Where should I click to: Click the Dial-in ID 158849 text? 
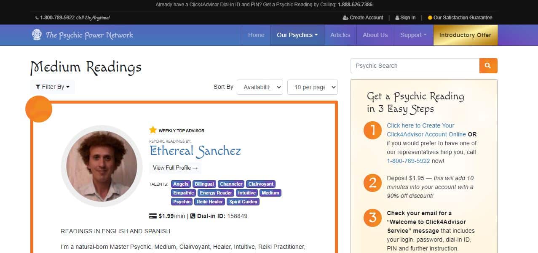pos(222,216)
